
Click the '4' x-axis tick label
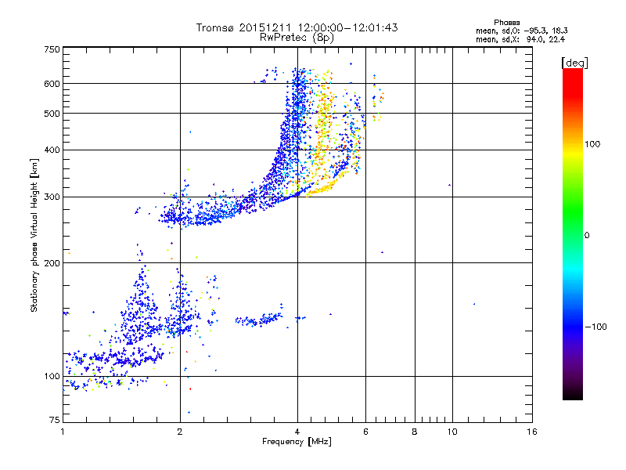(x=297, y=432)
